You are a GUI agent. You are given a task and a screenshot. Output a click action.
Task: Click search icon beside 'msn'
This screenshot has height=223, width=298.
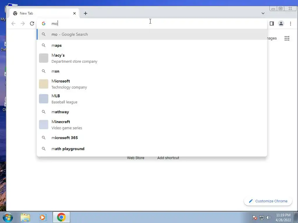[x=44, y=71]
